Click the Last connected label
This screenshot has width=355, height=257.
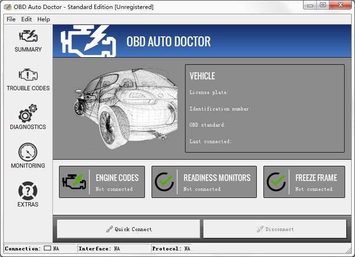(211, 141)
